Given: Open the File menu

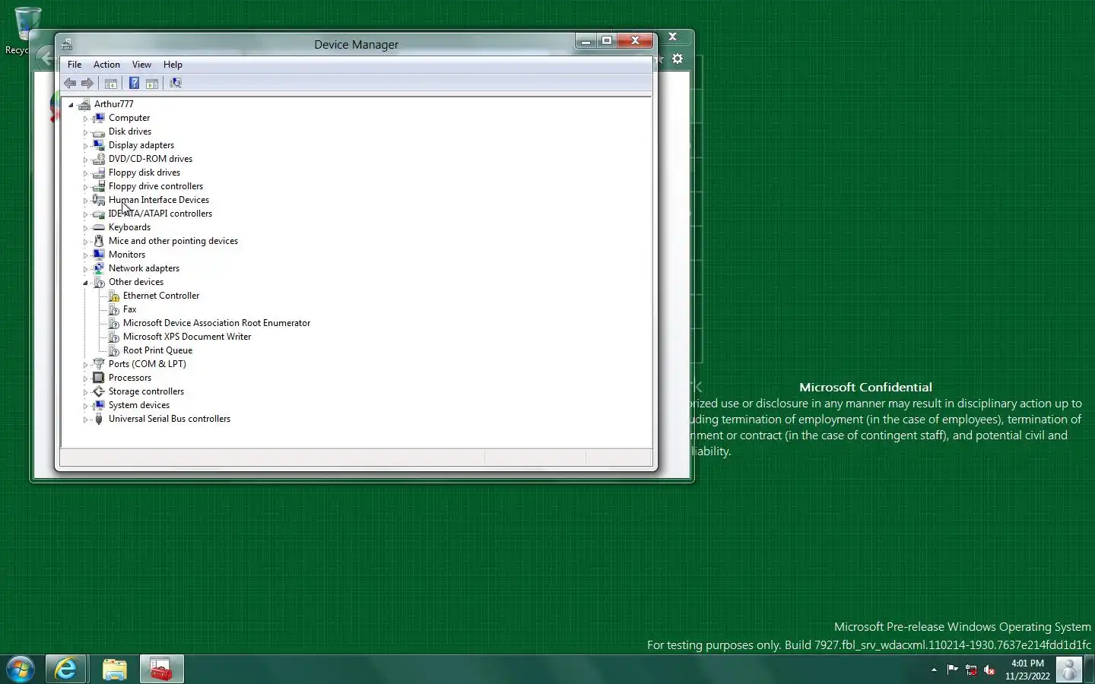Looking at the screenshot, I should 75,65.
